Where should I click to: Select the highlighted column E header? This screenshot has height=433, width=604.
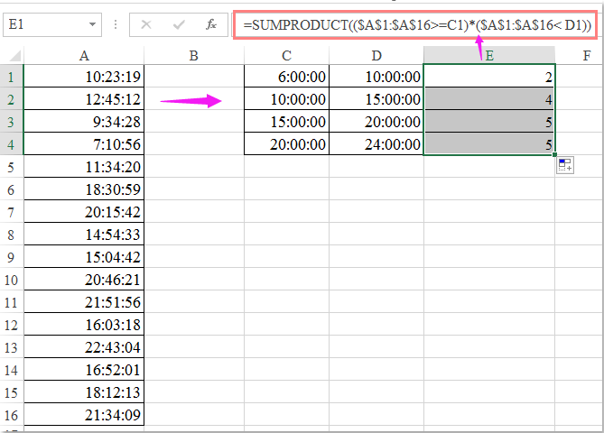point(489,56)
